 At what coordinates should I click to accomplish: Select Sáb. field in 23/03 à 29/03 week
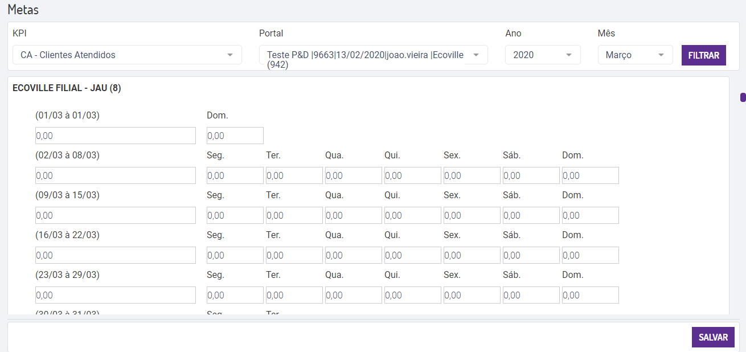[531, 295]
